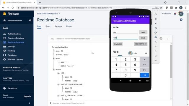Open Hosting section

11,51
